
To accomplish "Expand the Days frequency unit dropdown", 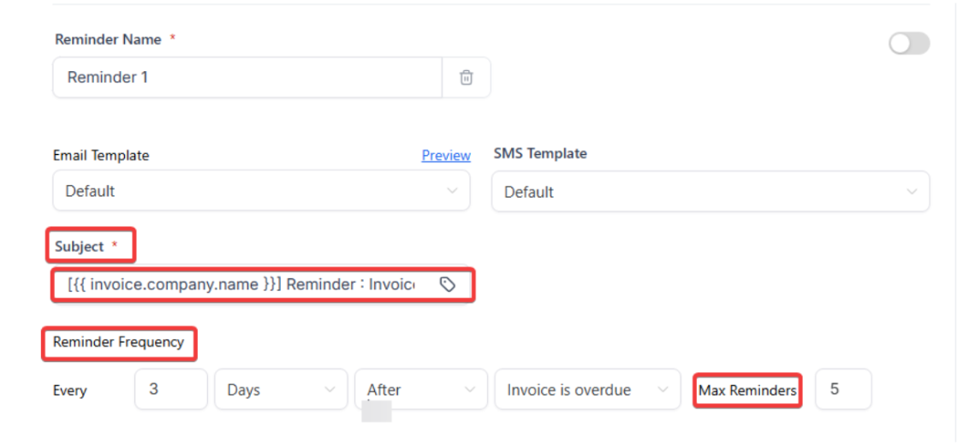I will [x=280, y=390].
